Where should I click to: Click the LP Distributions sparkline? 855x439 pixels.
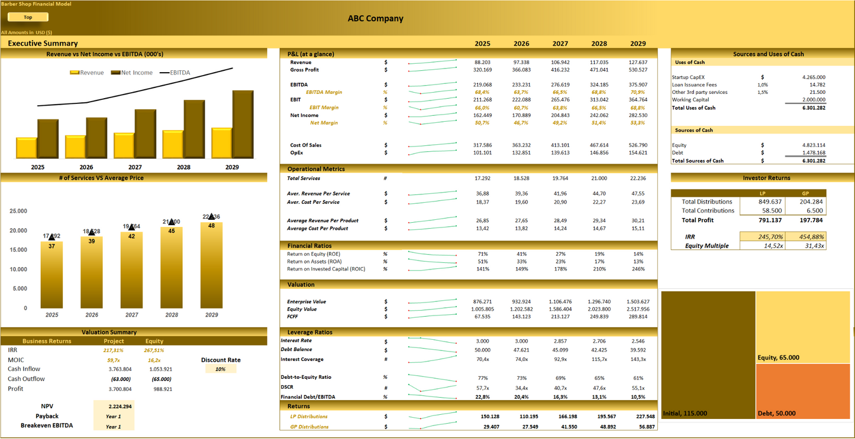tap(433, 417)
